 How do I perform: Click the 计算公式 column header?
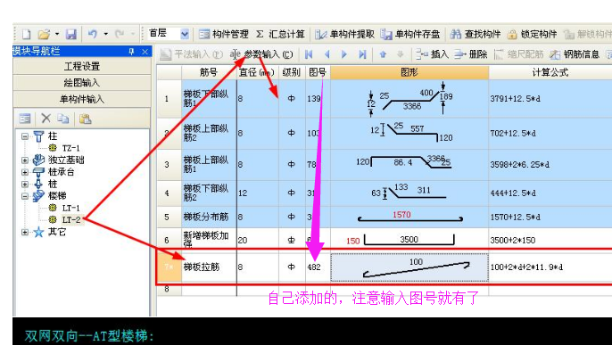coord(550,72)
